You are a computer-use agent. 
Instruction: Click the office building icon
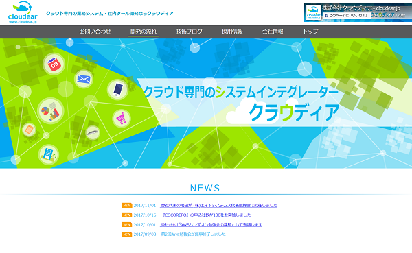[48, 154]
